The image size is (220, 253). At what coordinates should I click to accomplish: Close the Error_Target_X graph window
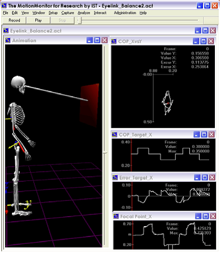point(212,177)
